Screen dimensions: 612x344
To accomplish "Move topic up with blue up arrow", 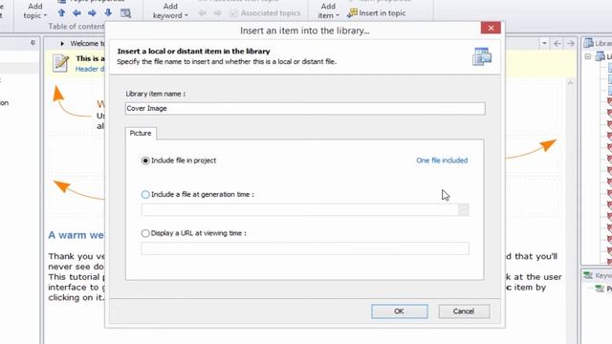I will [x=61, y=13].
